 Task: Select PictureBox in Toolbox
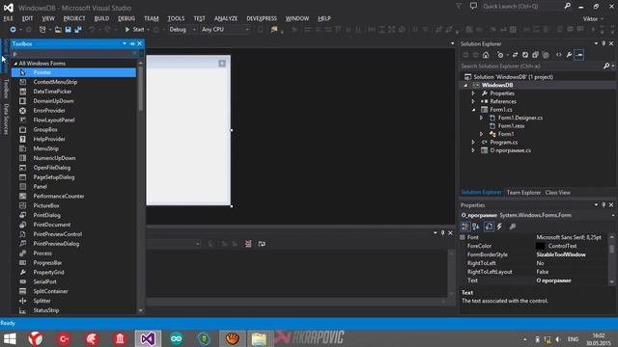point(46,205)
